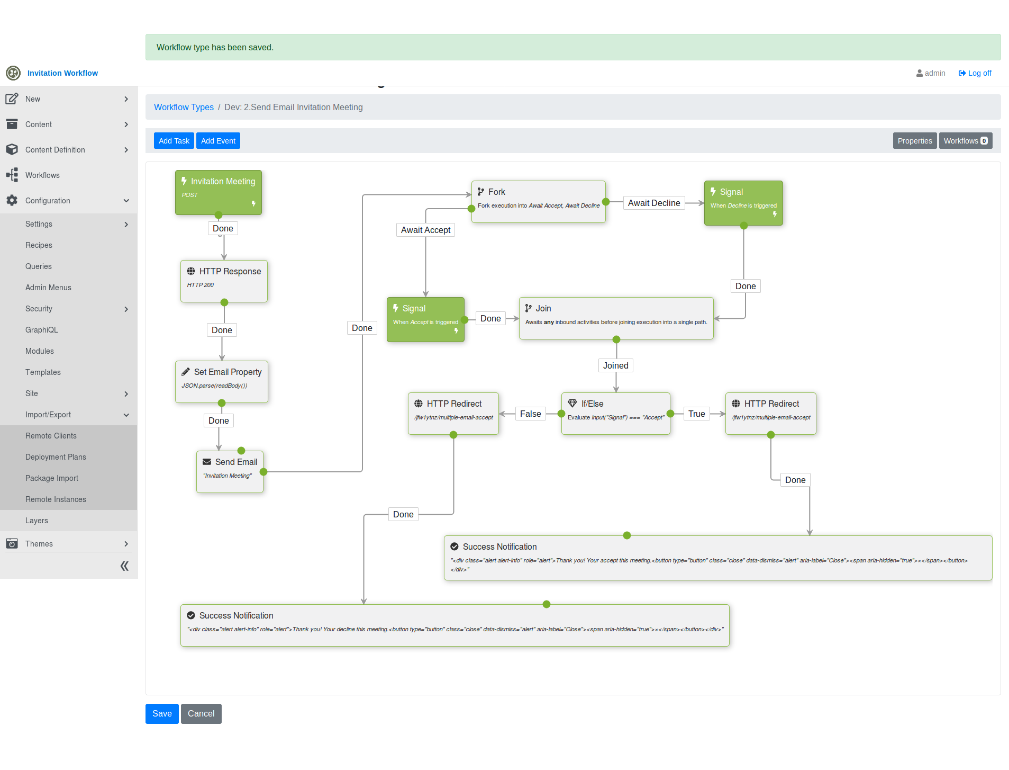Click the Joined transition label between Join and If/Else
Image resolution: width=1009 pixels, height=770 pixels.
point(615,365)
